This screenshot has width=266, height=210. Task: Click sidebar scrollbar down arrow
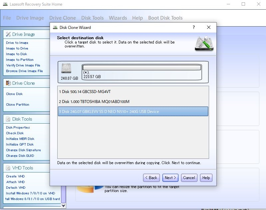coord(64,206)
